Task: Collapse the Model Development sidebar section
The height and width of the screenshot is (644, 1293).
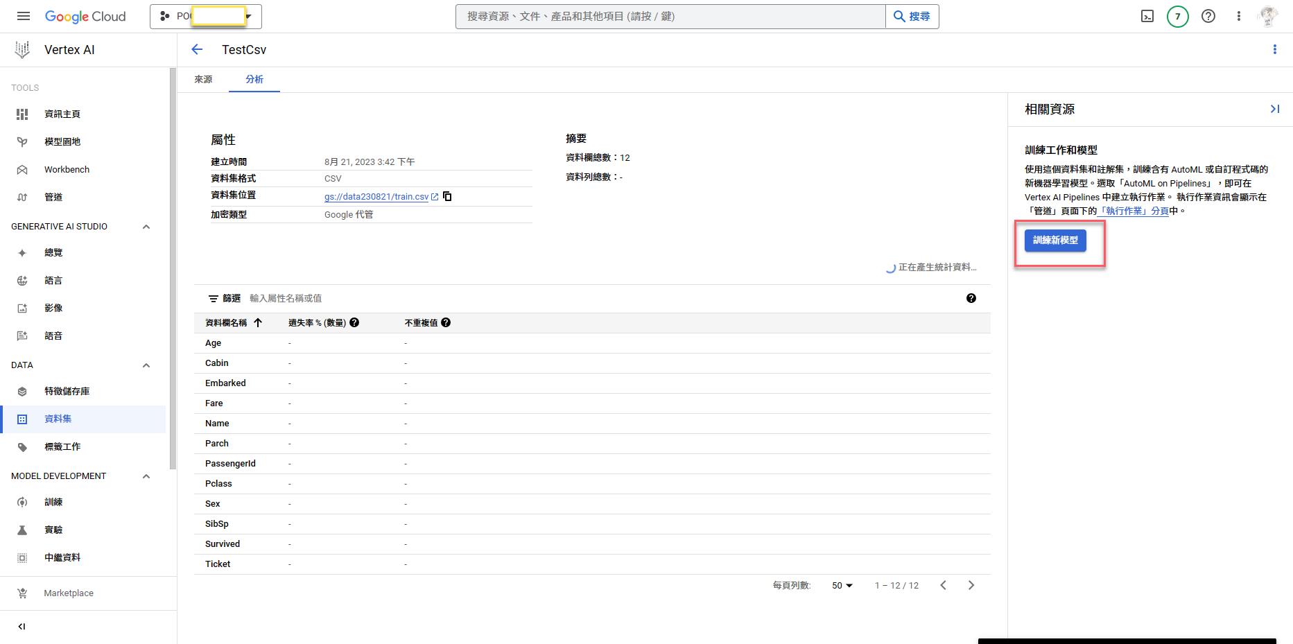Action: click(146, 476)
